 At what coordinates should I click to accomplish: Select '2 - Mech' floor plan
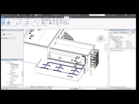click(x=12, y=69)
